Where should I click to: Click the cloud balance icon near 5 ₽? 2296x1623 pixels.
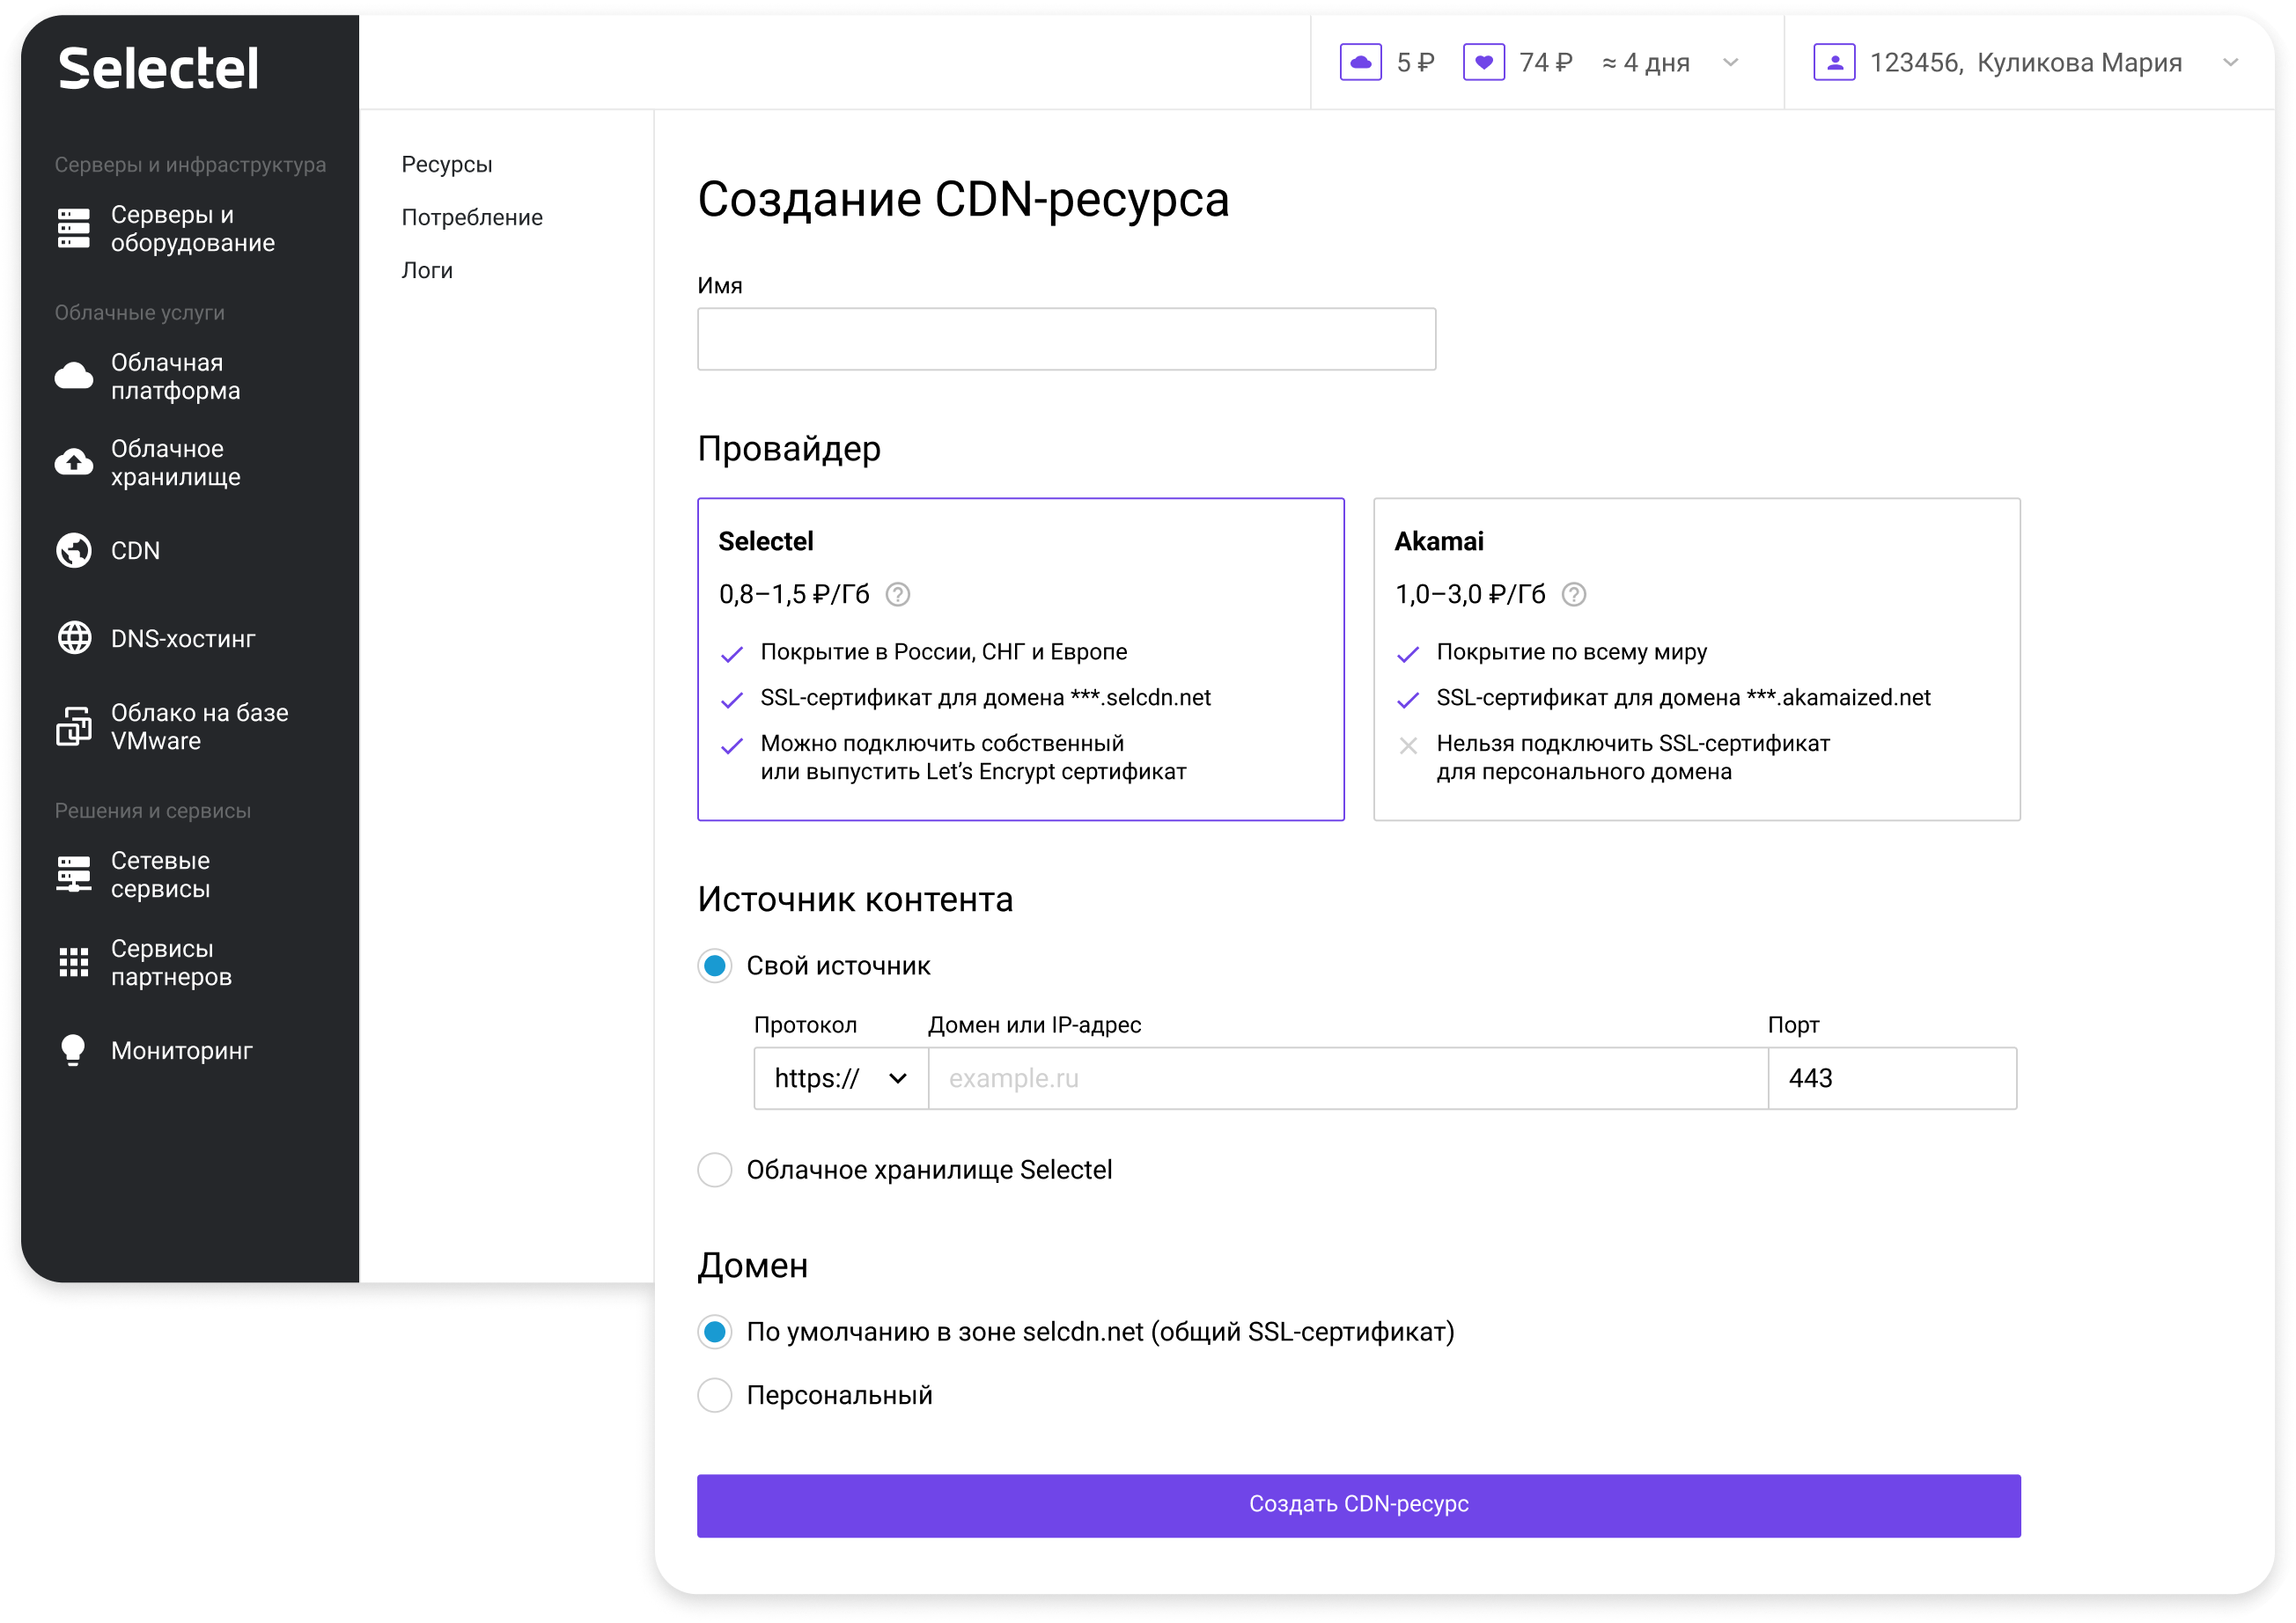tap(1360, 62)
